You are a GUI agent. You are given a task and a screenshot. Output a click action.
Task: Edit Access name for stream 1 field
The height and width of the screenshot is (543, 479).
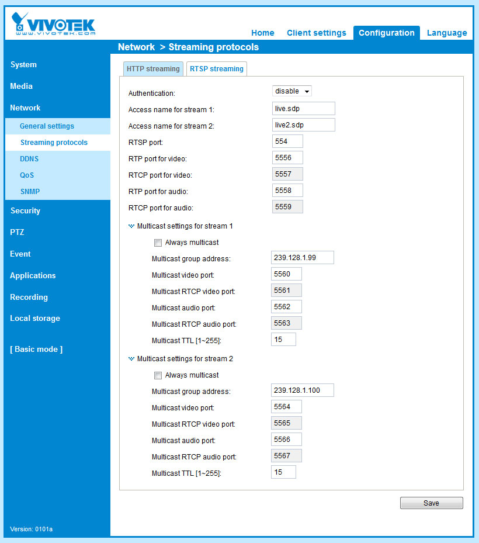pos(304,108)
